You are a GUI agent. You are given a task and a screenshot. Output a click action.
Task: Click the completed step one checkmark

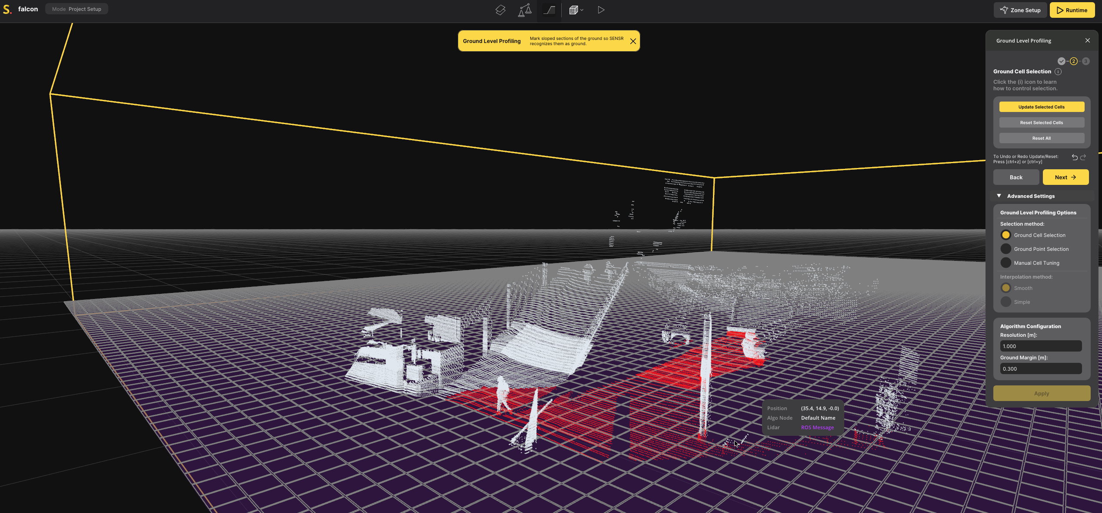click(x=1062, y=61)
